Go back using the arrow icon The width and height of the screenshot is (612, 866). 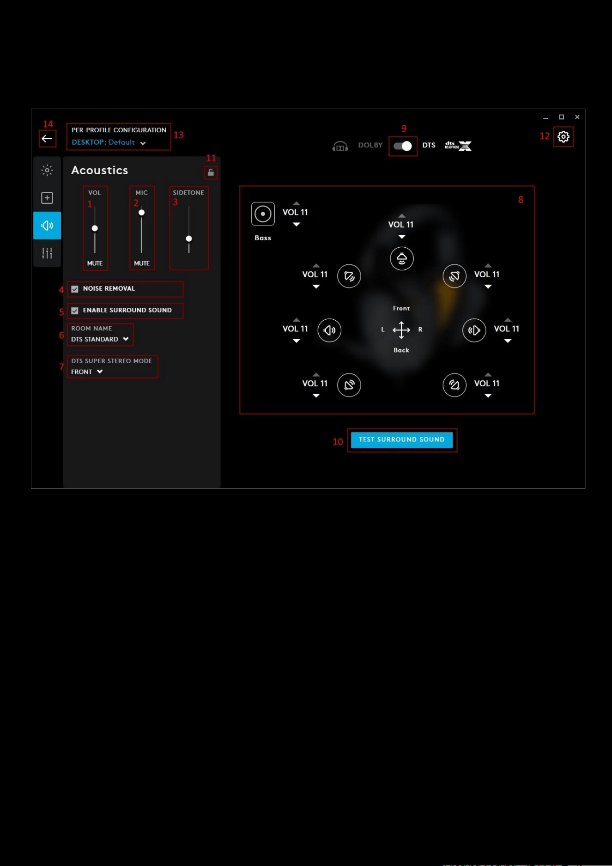pyautogui.click(x=47, y=139)
